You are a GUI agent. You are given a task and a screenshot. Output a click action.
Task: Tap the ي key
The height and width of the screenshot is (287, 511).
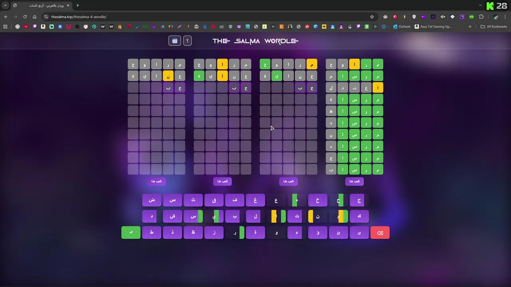click(x=214, y=216)
